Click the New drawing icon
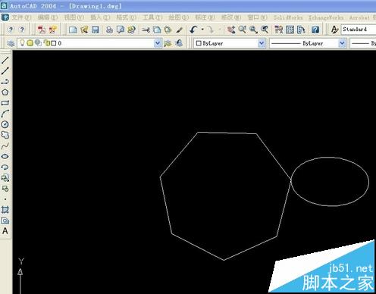 click(x=73, y=30)
